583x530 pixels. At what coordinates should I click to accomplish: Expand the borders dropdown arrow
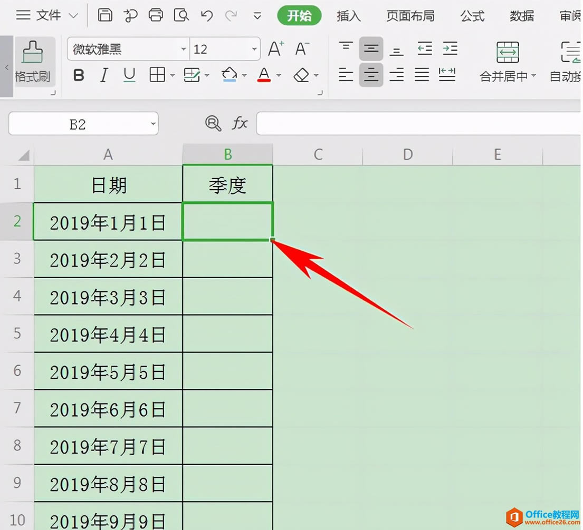(172, 75)
